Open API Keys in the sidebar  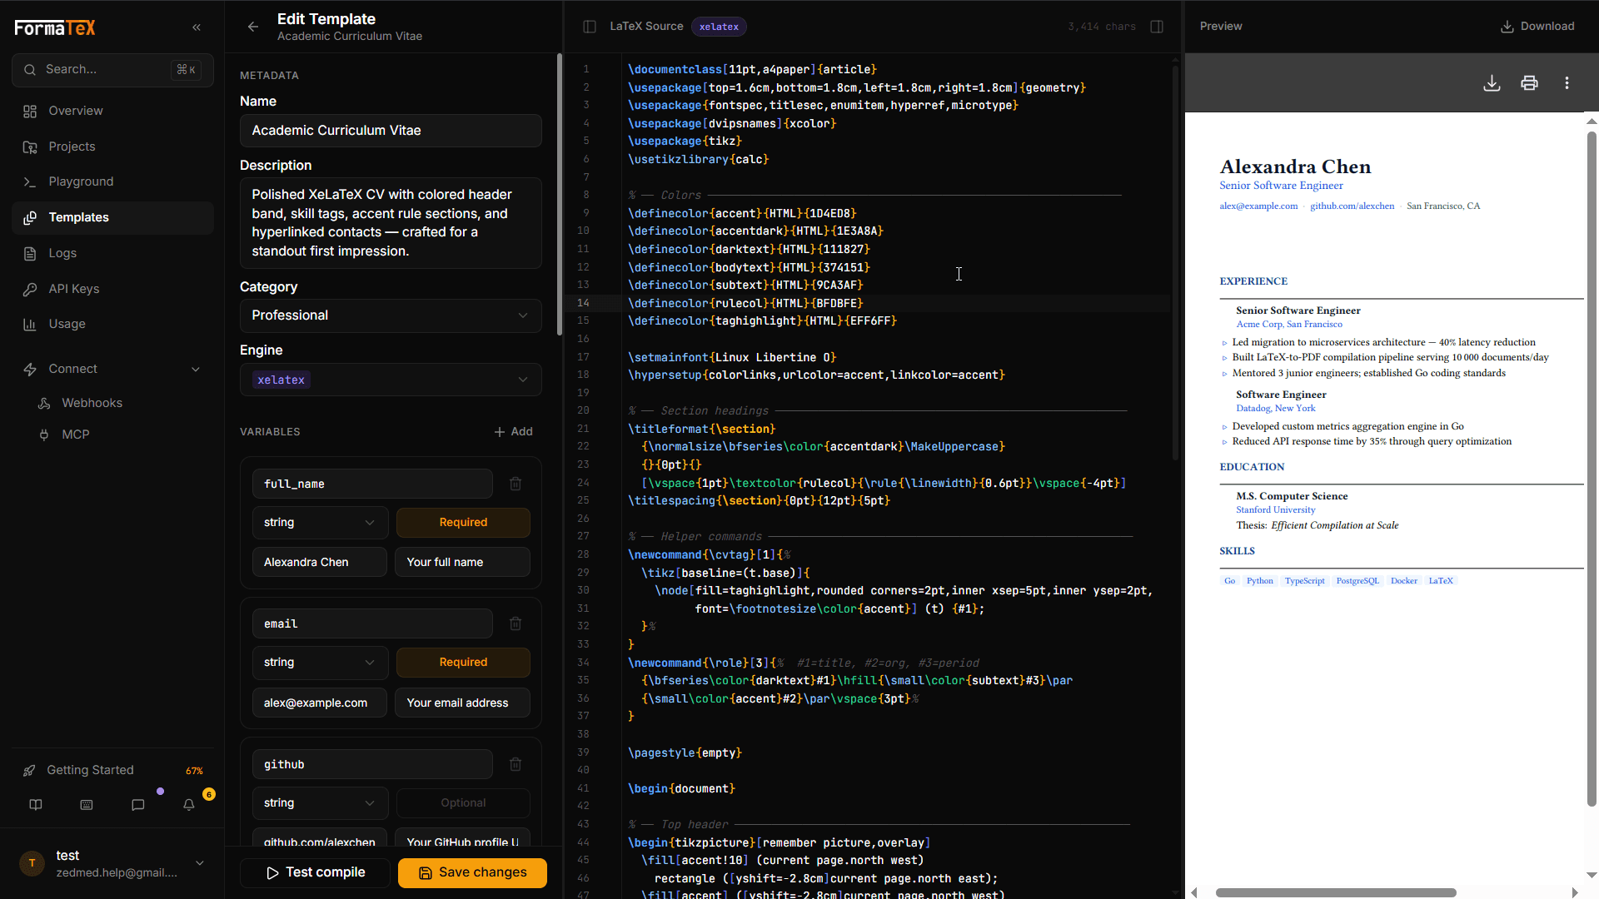pyautogui.click(x=113, y=289)
